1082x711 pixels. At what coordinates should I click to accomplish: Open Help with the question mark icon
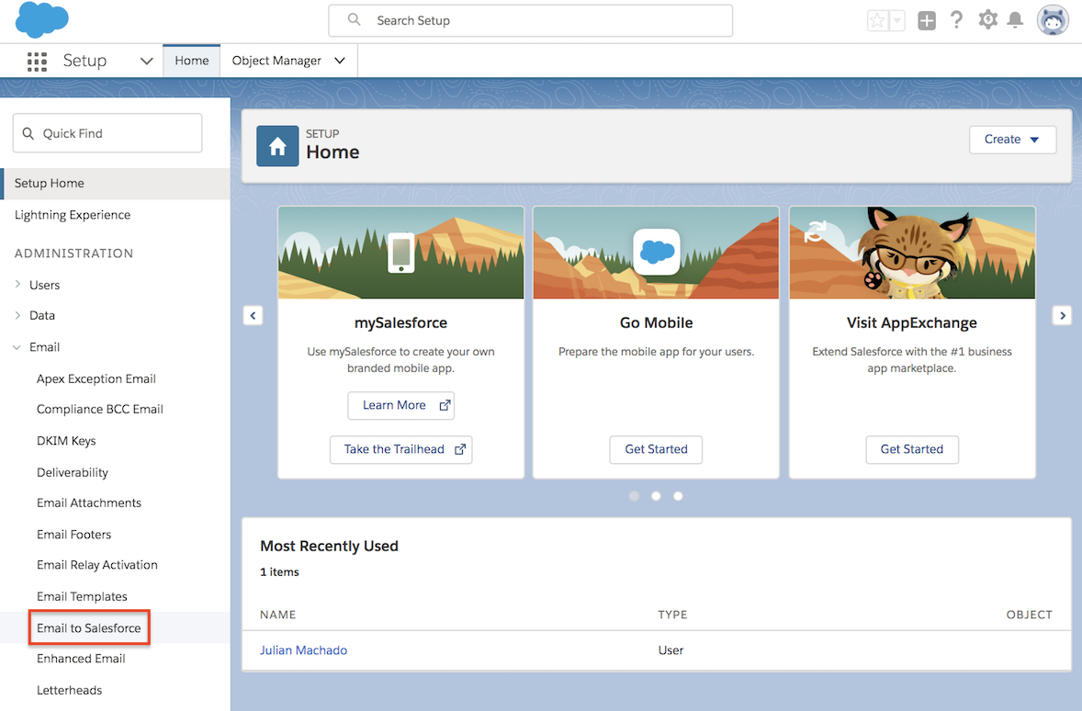(x=956, y=19)
